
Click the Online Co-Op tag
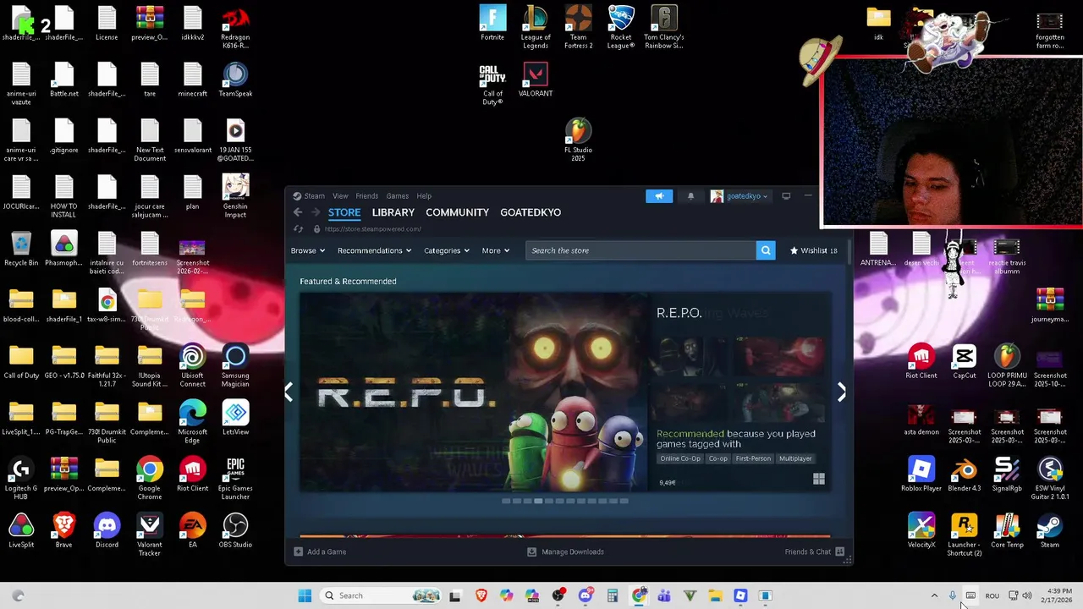680,458
